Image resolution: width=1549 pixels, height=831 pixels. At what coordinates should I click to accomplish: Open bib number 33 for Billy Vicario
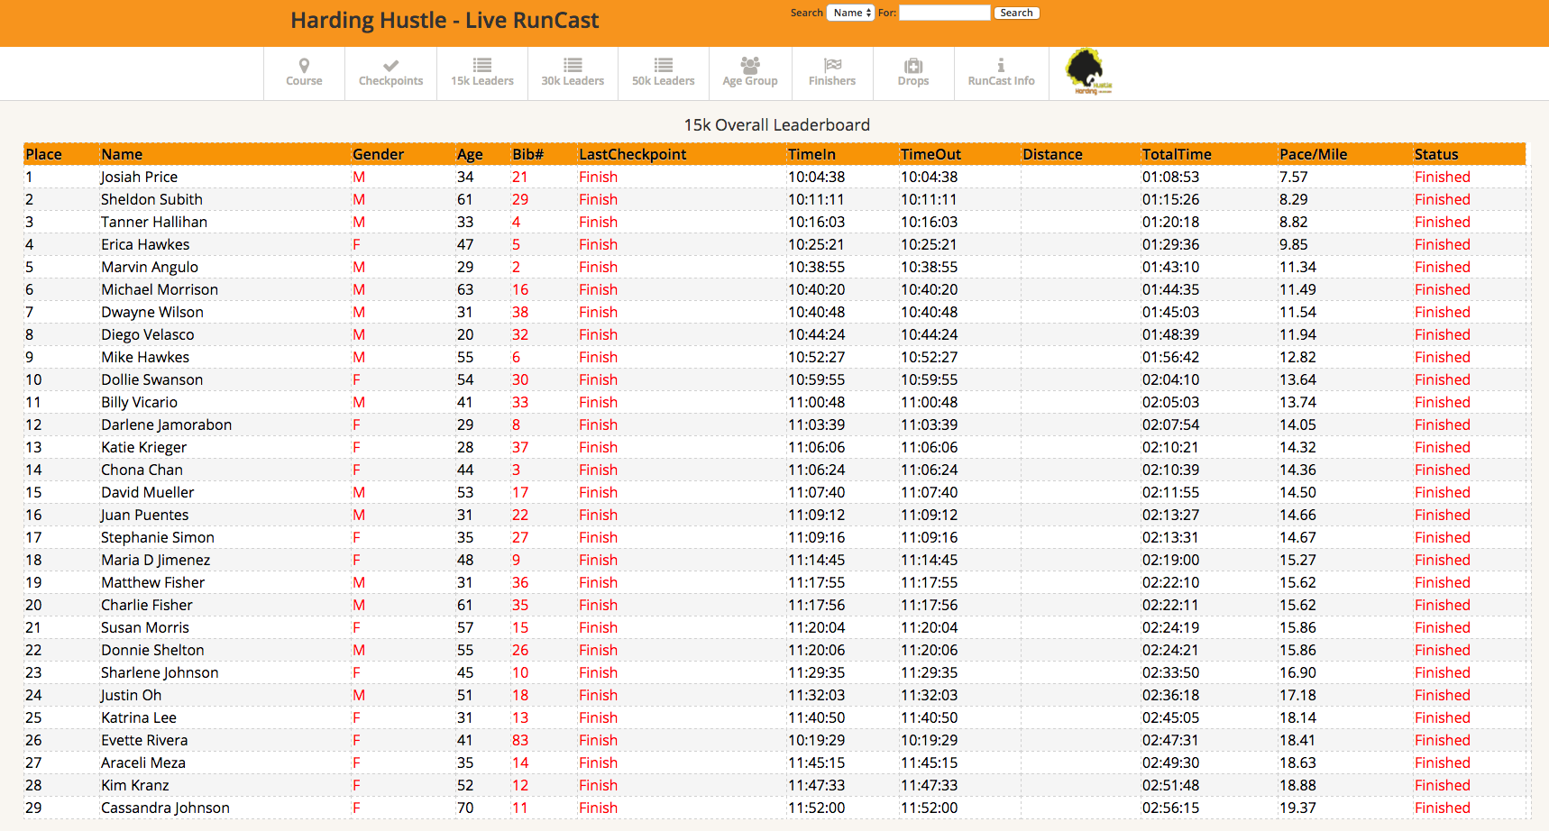(520, 402)
